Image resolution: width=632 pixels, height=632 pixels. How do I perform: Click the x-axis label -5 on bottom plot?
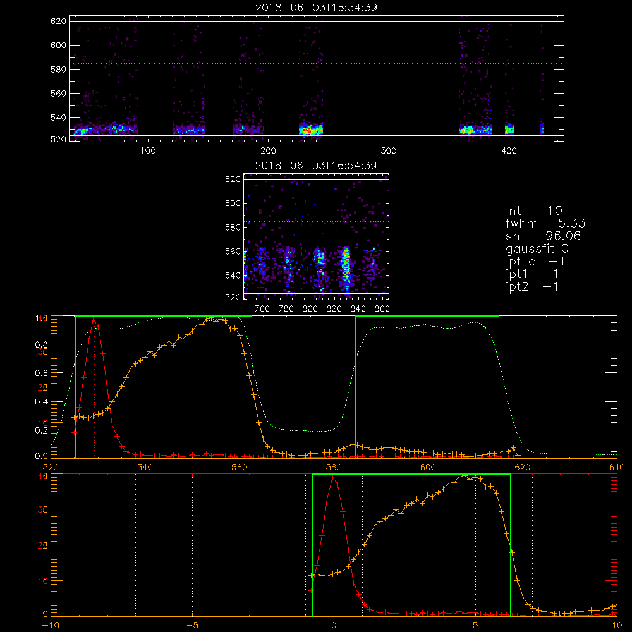[192, 626]
